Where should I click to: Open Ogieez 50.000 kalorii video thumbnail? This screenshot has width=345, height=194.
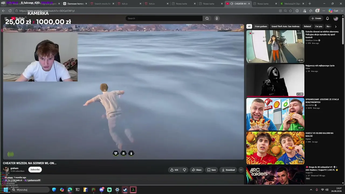point(275,148)
